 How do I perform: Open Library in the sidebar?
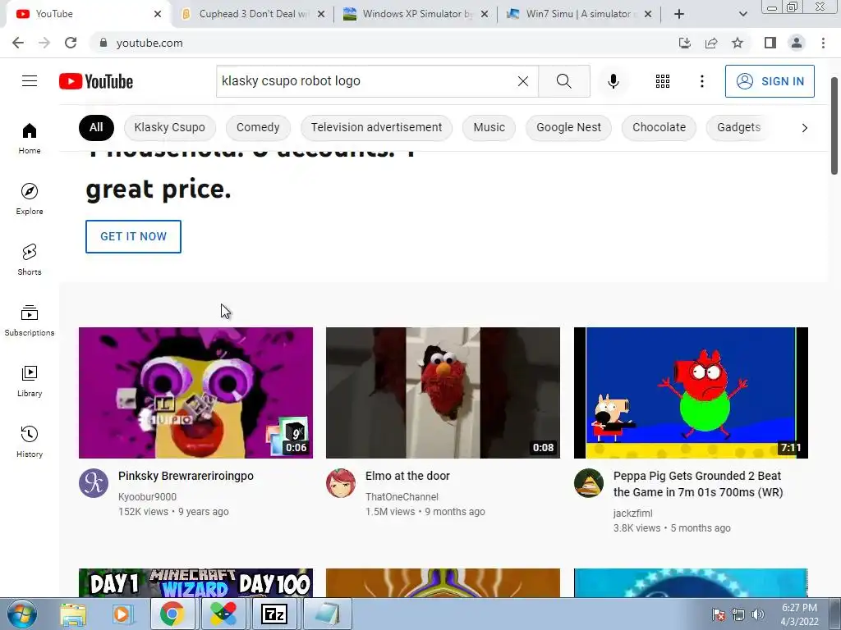tap(30, 381)
